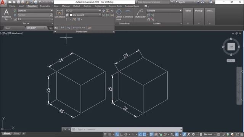Screen dimensions: 244x137
Task: Click the Continue dimension icon
Action: click(x=79, y=19)
